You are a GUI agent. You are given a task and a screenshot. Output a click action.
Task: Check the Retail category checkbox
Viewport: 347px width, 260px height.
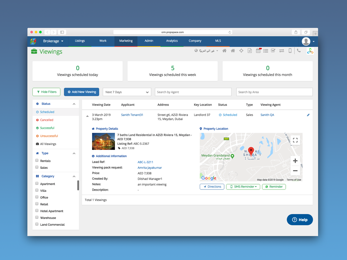(37, 204)
